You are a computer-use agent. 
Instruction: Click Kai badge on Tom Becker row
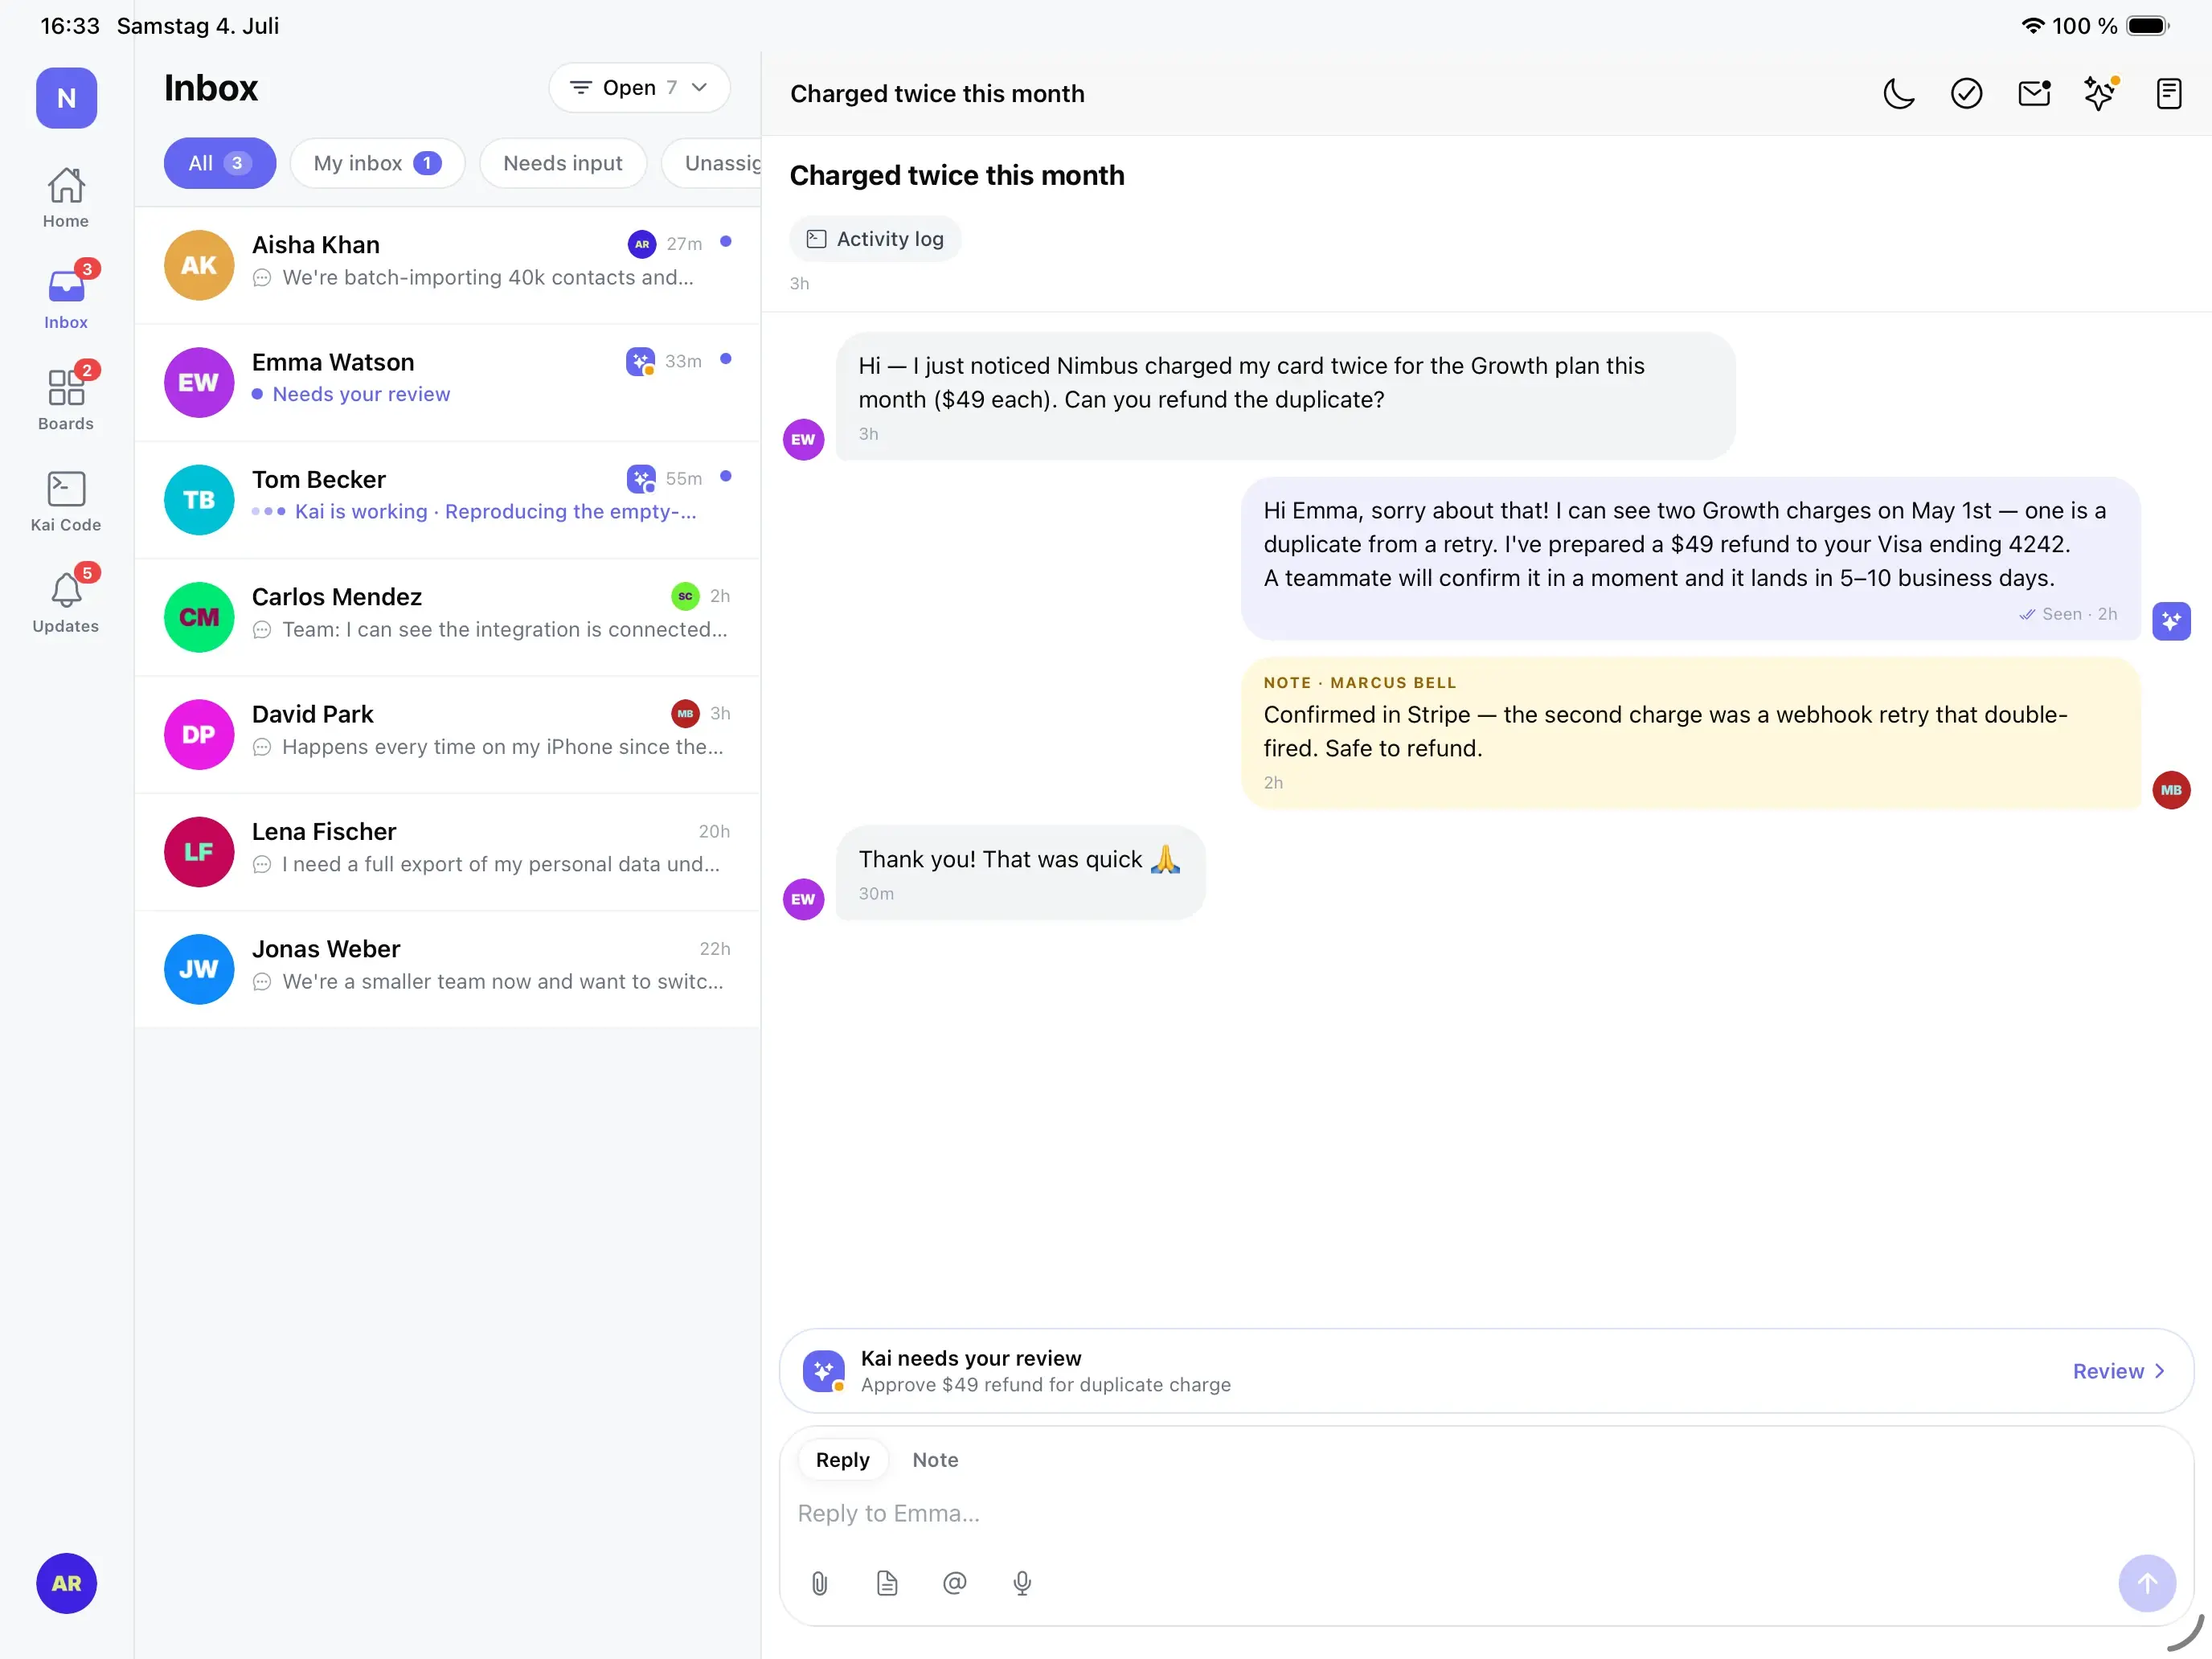(x=641, y=479)
